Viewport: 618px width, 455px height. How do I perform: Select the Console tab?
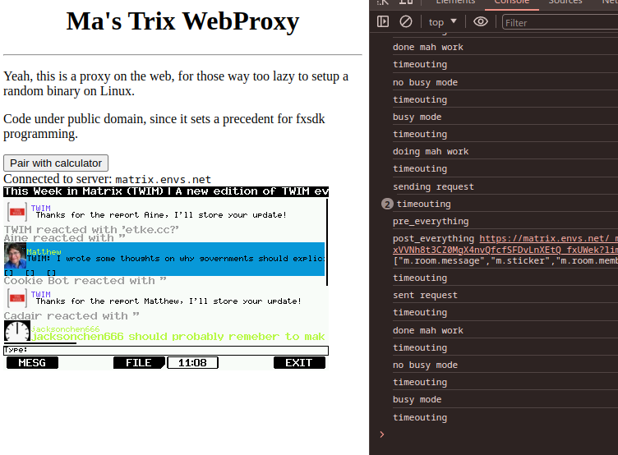tap(511, 2)
